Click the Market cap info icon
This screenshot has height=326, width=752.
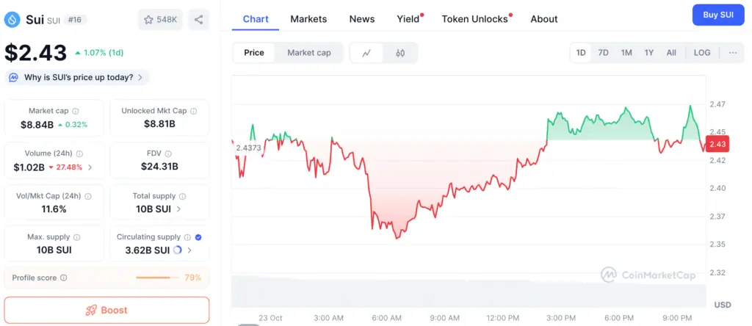pyautogui.click(x=76, y=111)
